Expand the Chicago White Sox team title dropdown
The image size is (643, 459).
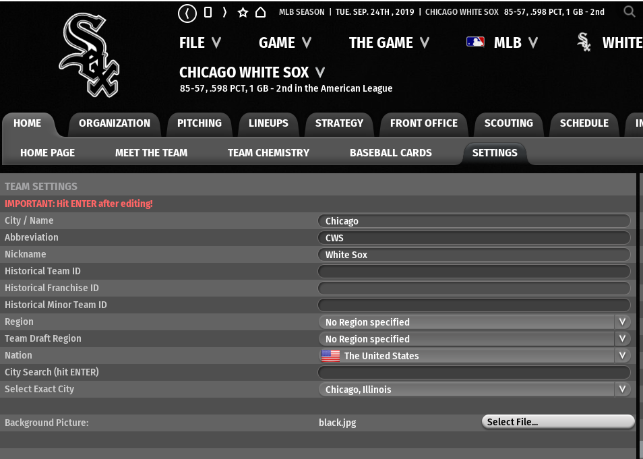(319, 72)
